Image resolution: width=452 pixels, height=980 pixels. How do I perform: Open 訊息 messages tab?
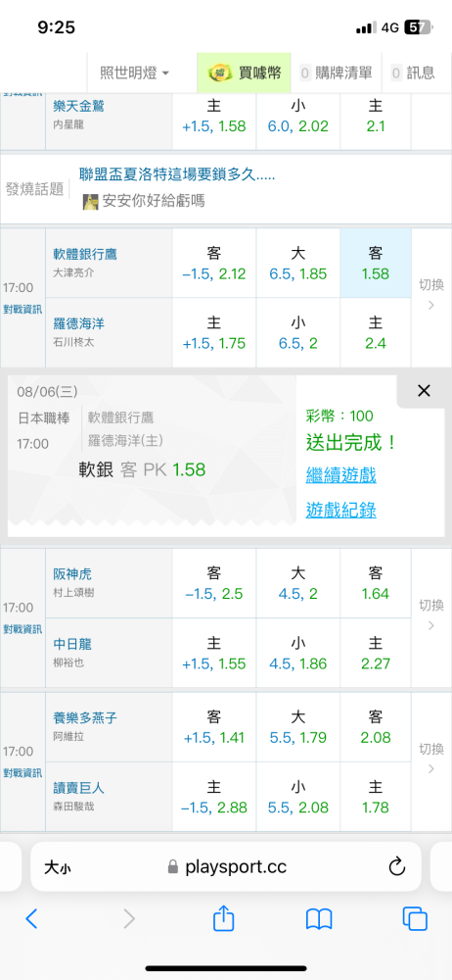[413, 73]
